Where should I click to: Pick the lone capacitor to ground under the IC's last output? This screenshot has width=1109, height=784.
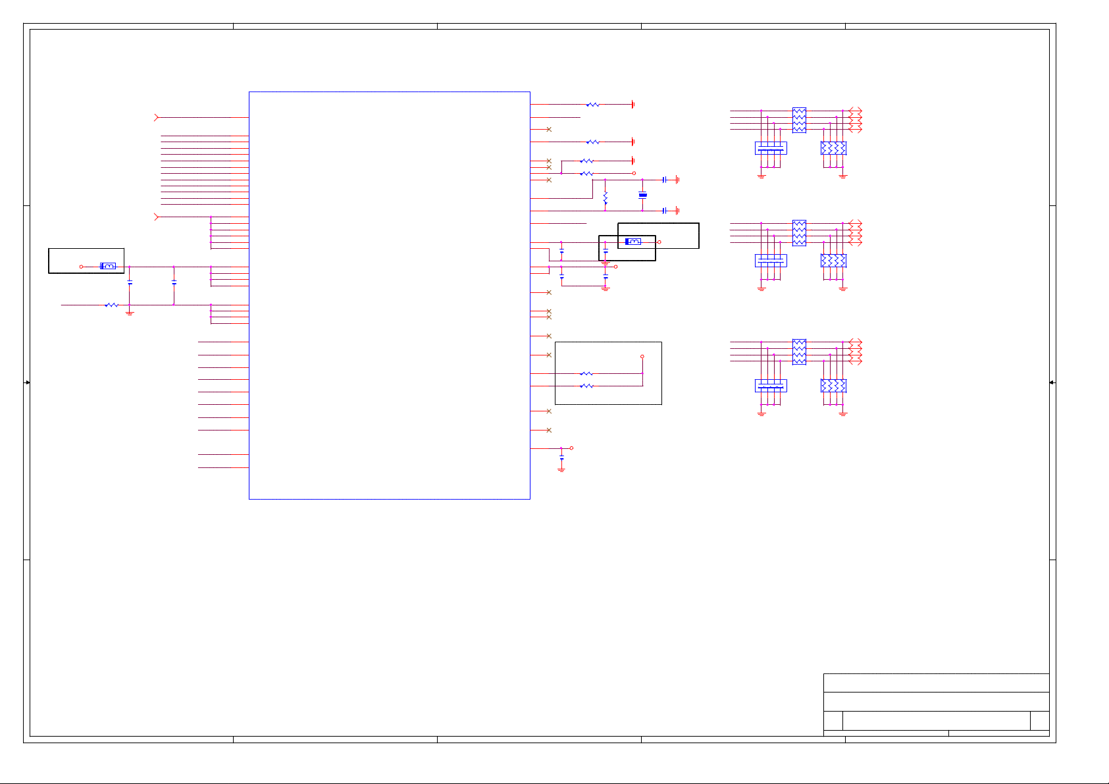pos(561,457)
